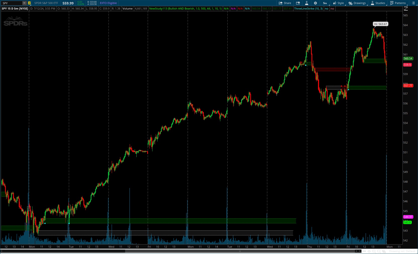Open the Patterns dropdown
Image resolution: width=418 pixels, height=254 pixels.
(x=398, y=3)
